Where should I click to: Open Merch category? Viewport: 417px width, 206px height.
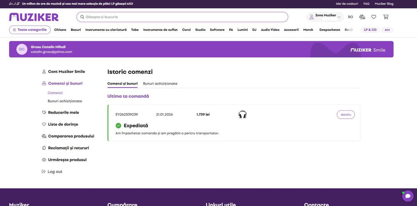click(308, 30)
